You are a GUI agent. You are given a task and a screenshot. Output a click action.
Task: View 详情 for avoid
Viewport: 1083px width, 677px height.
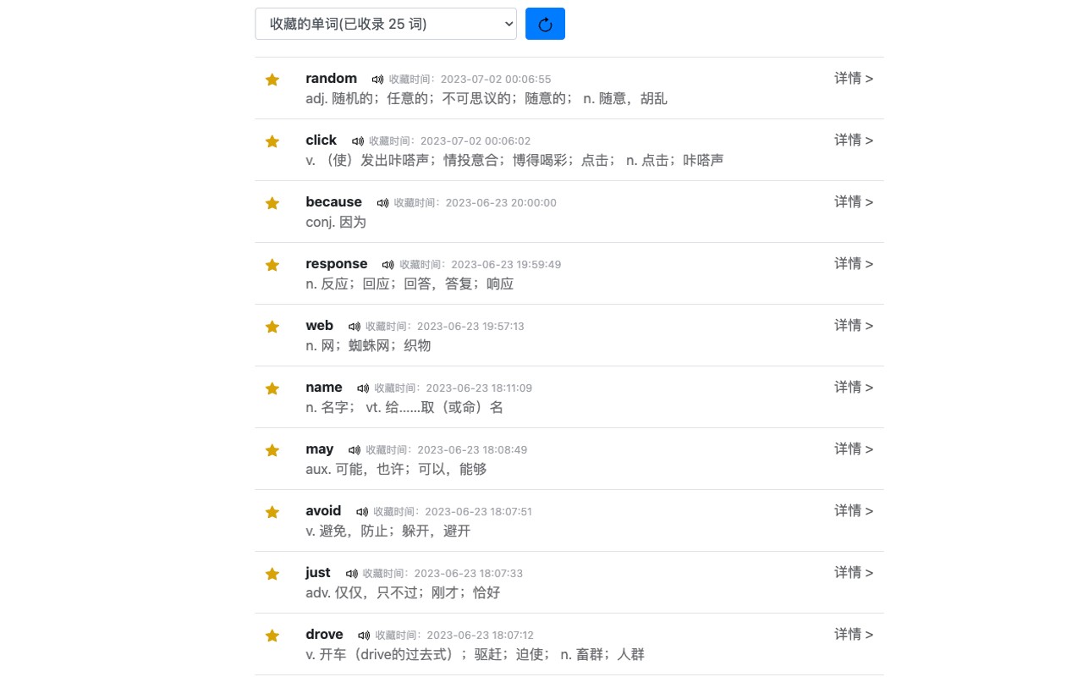click(854, 510)
